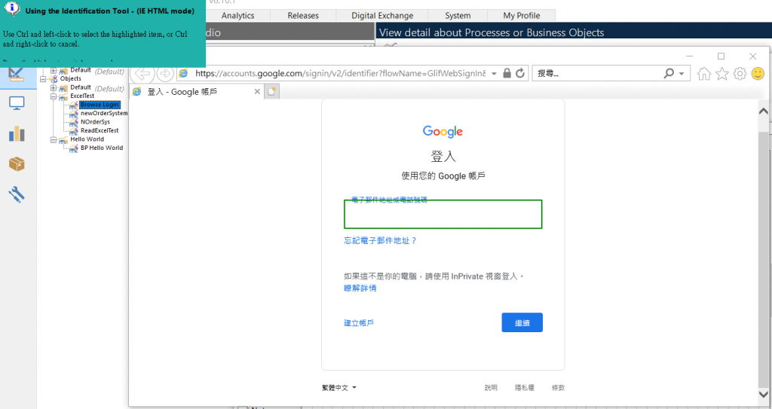Click the object icon beside Browse Login
This screenshot has width=772, height=409.
tap(73, 105)
